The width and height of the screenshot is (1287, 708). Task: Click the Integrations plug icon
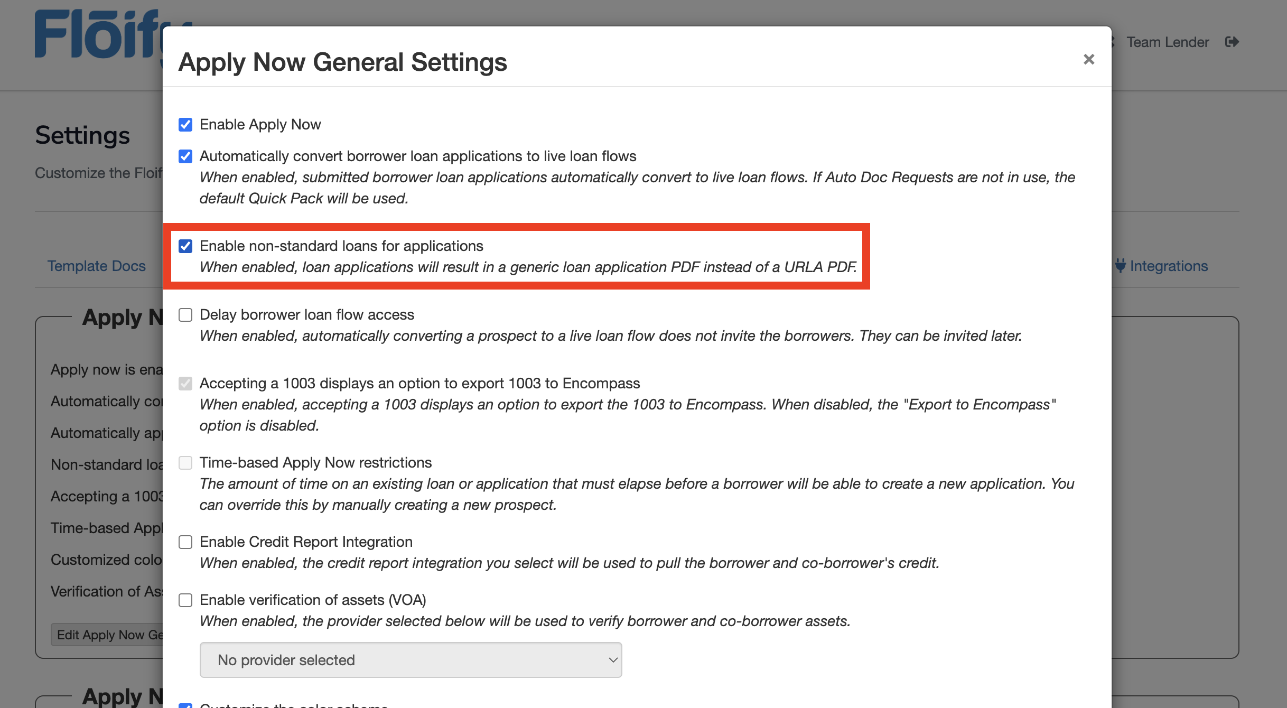1120,266
